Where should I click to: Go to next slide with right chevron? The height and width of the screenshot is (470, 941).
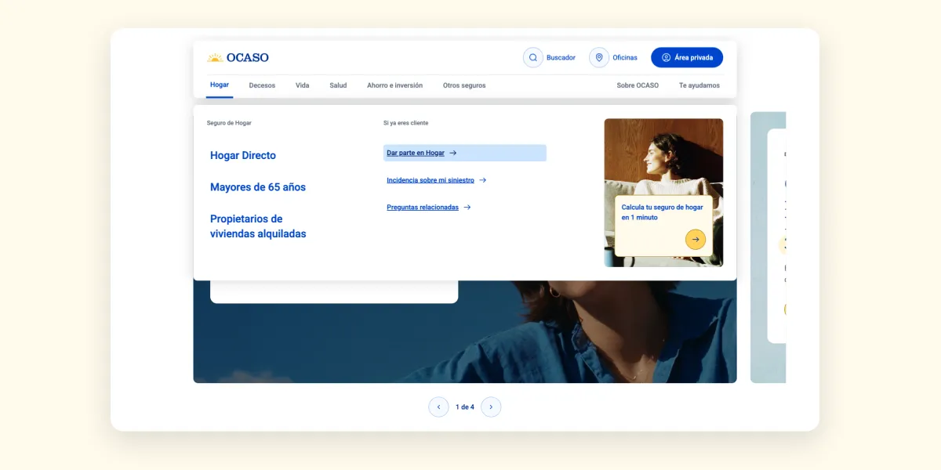point(491,407)
